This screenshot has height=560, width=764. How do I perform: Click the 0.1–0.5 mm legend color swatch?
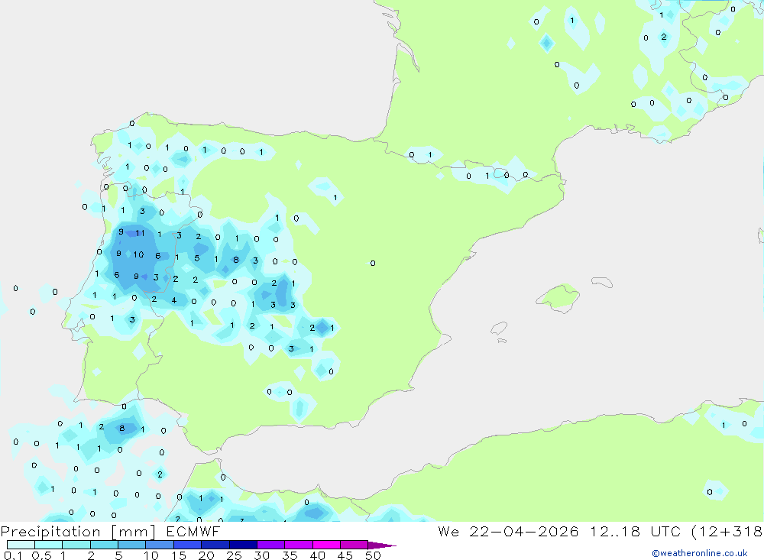(x=21, y=545)
